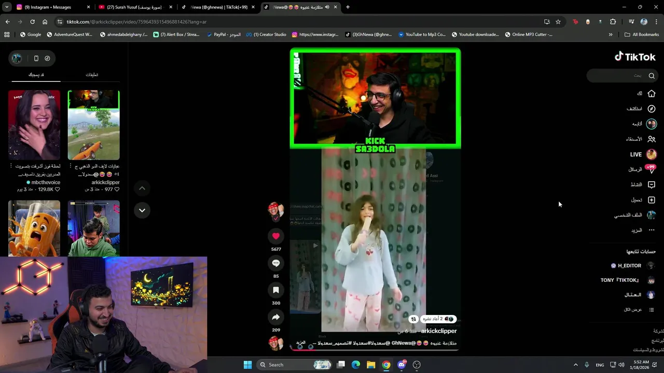
Task: Click the address bar URL
Action: click(x=136, y=22)
